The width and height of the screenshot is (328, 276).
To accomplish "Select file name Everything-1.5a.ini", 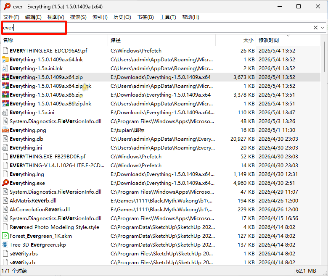I will tap(32, 113).
